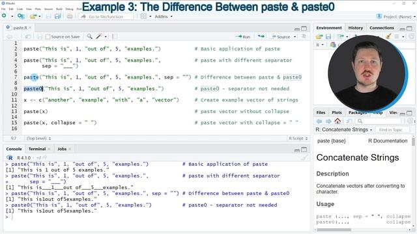Open the Source options dropdown arrow
The height and width of the screenshot is (234, 417).
coord(295,36)
